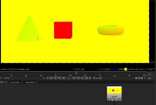Screen dimensions: 156x105
Task: Skip back by frame increment
Action: click(x=94, y=78)
